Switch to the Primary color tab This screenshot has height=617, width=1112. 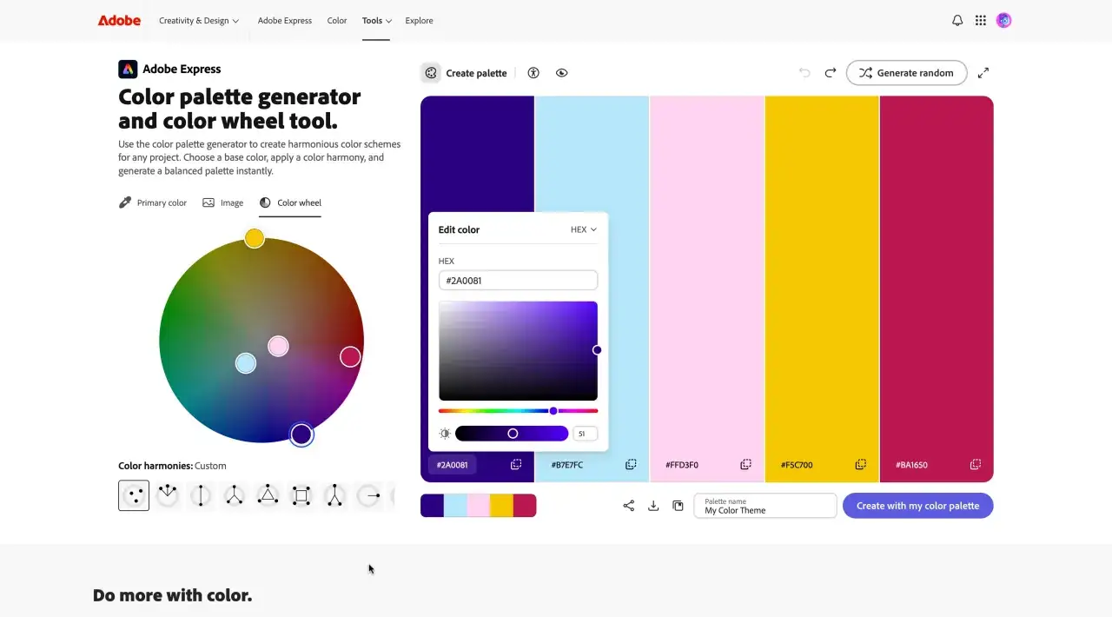click(153, 202)
